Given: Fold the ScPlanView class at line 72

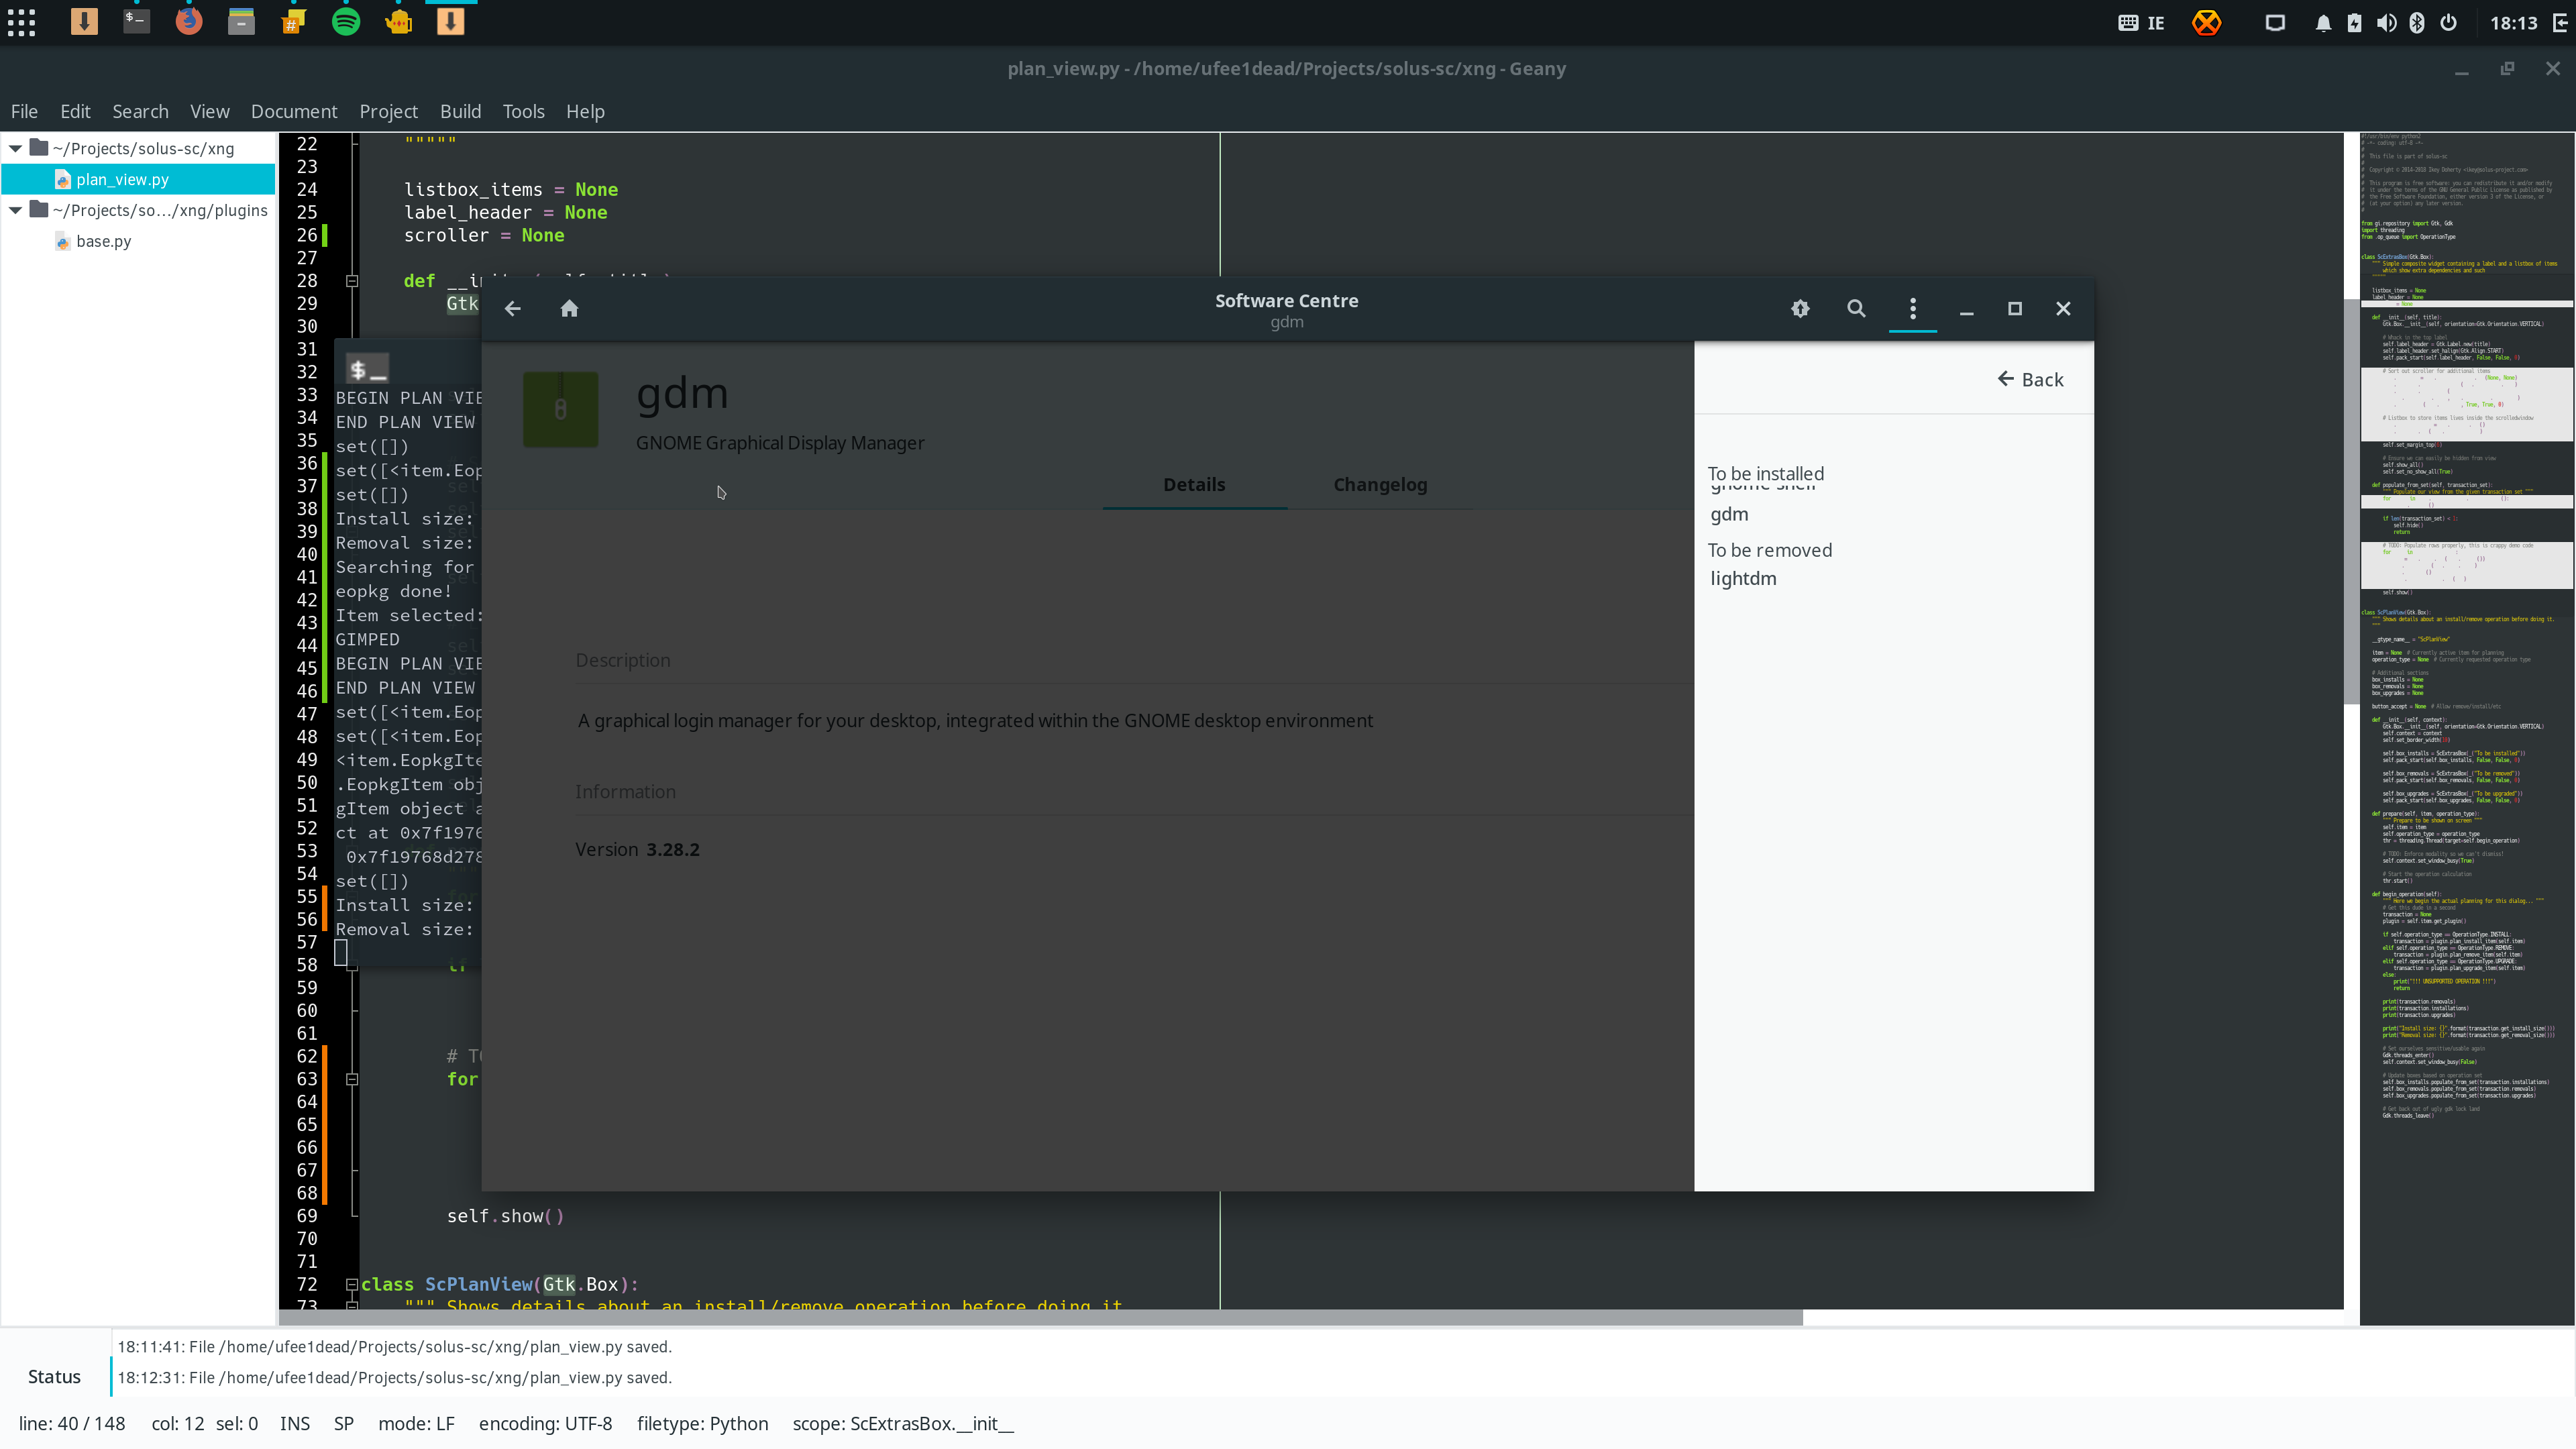Looking at the screenshot, I should tap(352, 1284).
